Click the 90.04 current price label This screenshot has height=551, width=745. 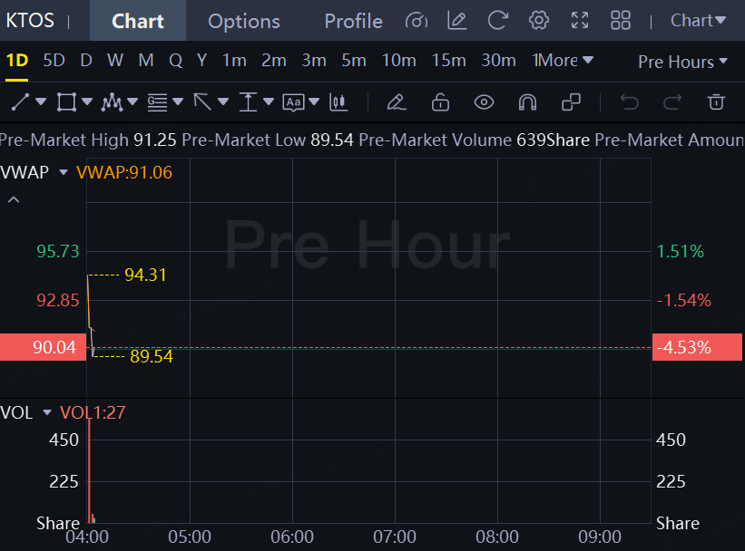point(43,347)
